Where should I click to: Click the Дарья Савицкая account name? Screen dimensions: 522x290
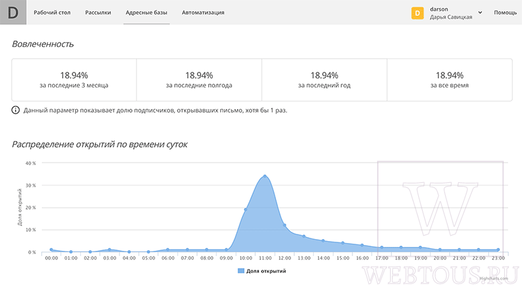[x=451, y=17]
